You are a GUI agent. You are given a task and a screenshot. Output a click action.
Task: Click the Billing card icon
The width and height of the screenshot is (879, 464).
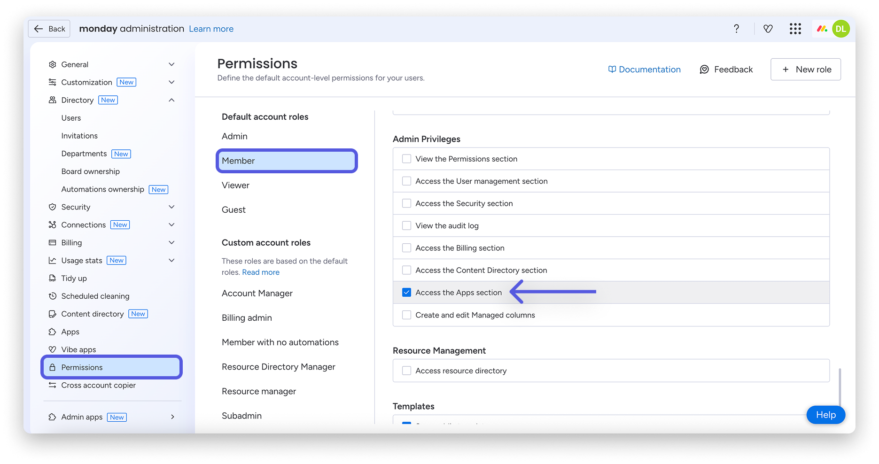[53, 243]
